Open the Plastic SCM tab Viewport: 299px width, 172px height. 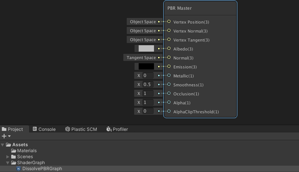pyautogui.click(x=81, y=129)
